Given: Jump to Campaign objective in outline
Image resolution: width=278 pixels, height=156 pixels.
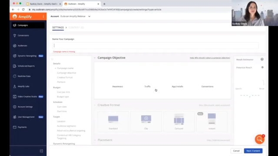Looking at the screenshot, I should (66, 73).
